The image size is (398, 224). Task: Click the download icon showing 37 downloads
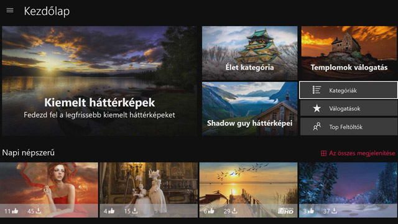pyautogui.click(x=335, y=211)
